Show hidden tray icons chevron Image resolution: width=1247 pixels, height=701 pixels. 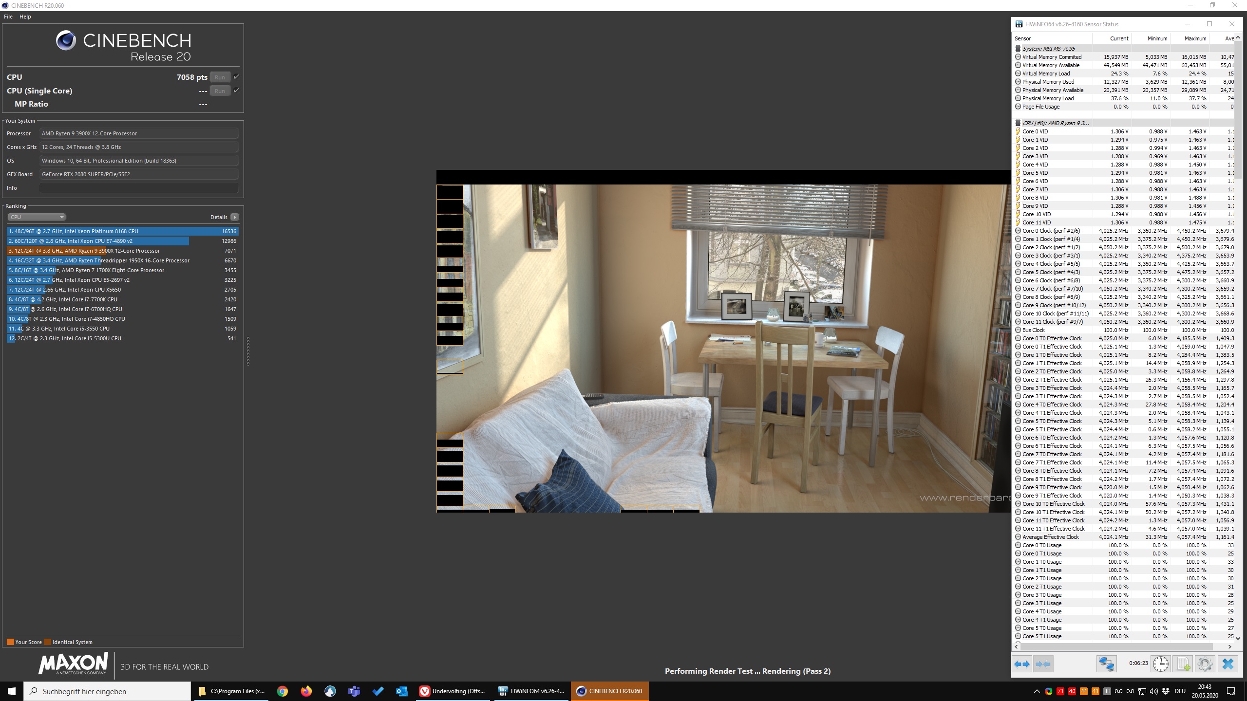(1036, 691)
